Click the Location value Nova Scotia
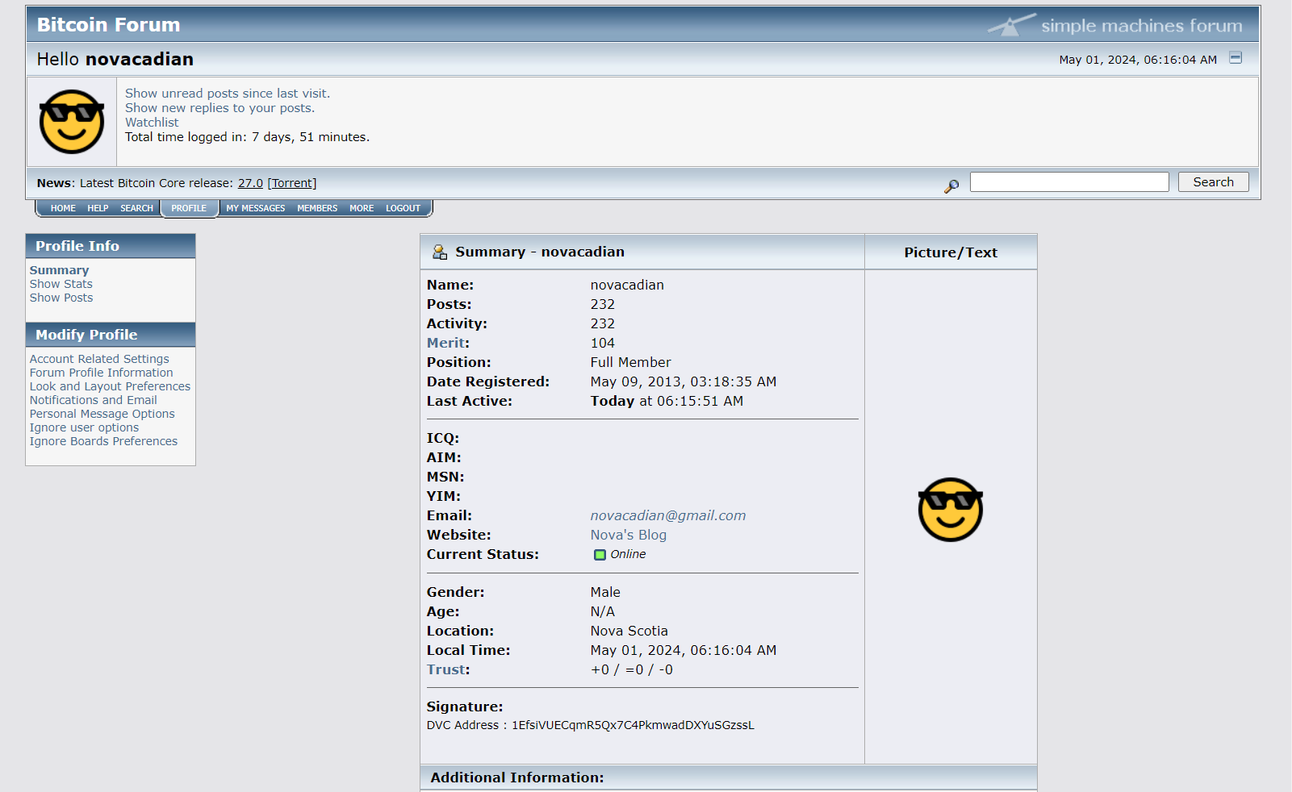Viewport: 1292px width, 792px height. pyautogui.click(x=629, y=631)
